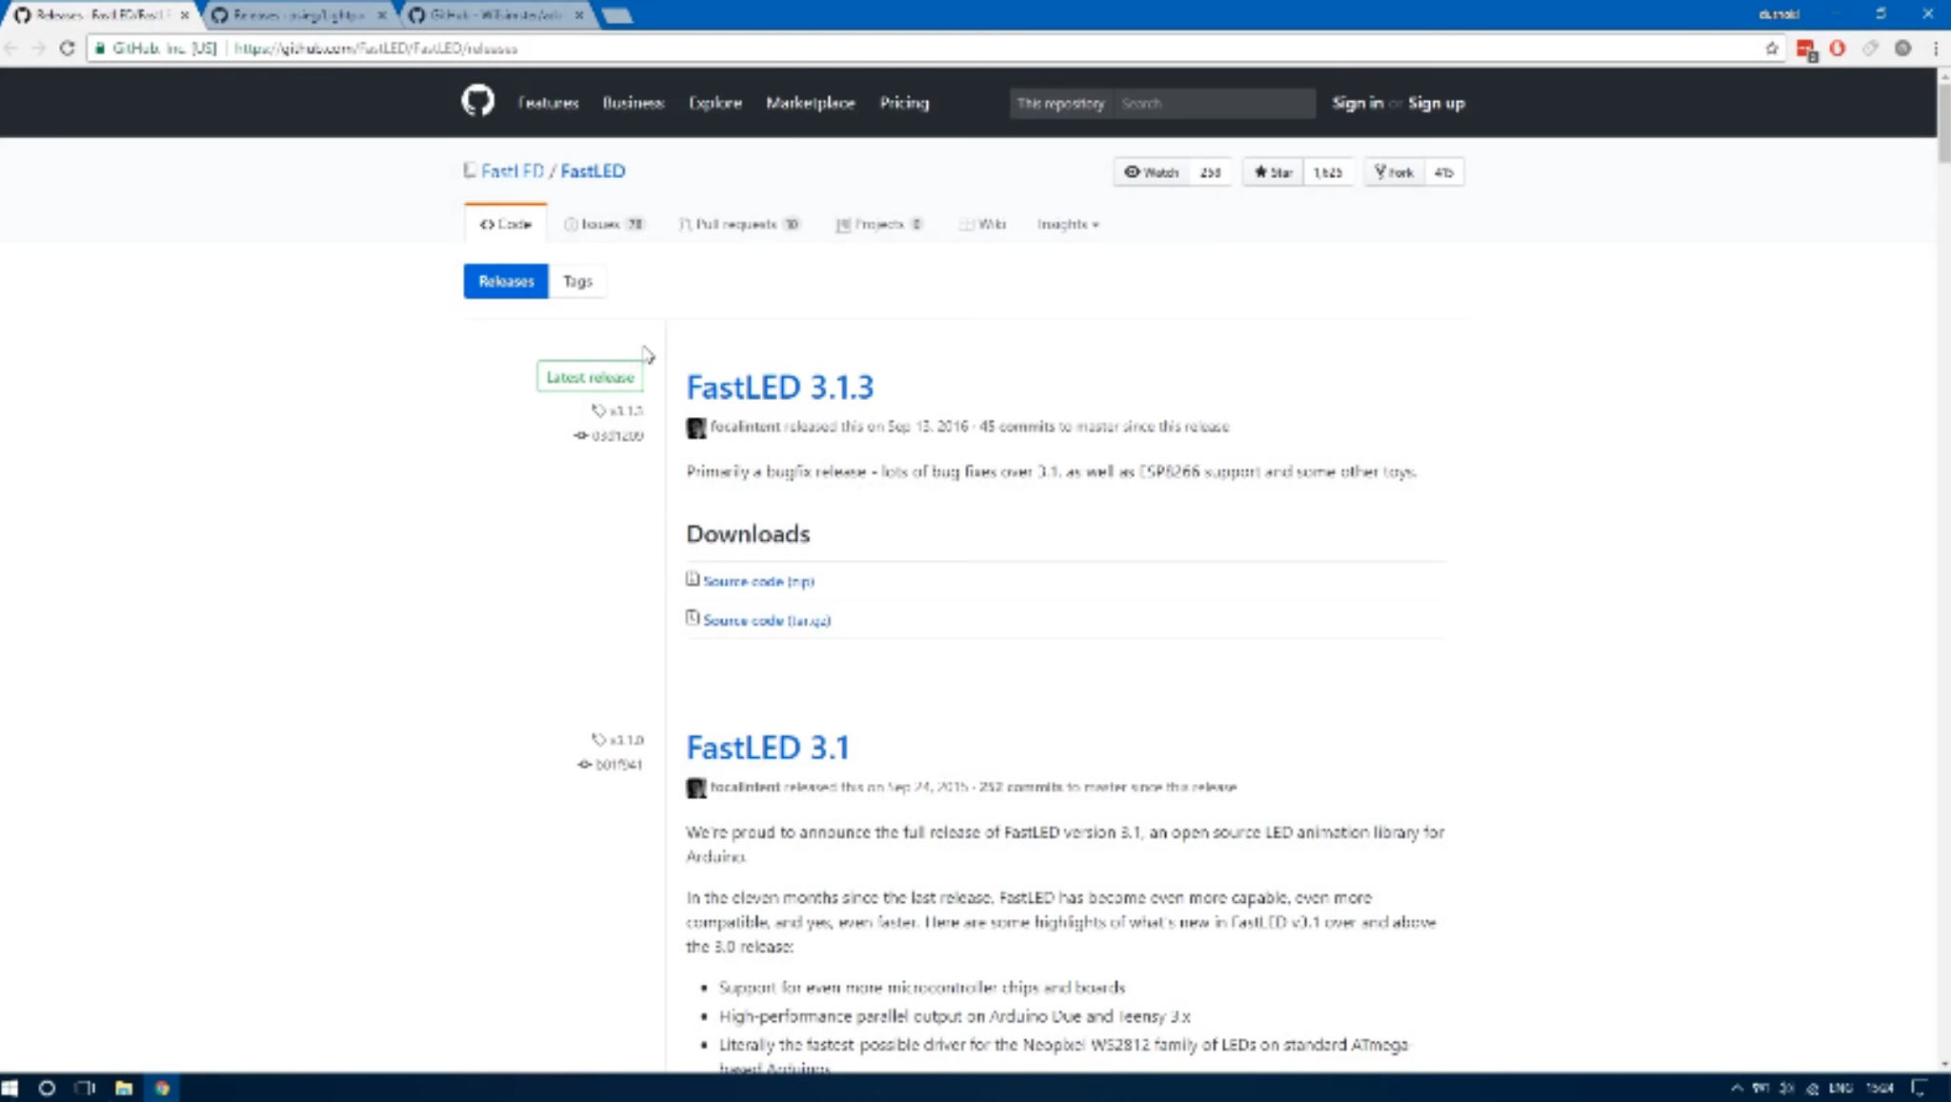Click focalintent avatar for FastLED 3.1.3
The image size is (1951, 1102).
[x=696, y=428]
